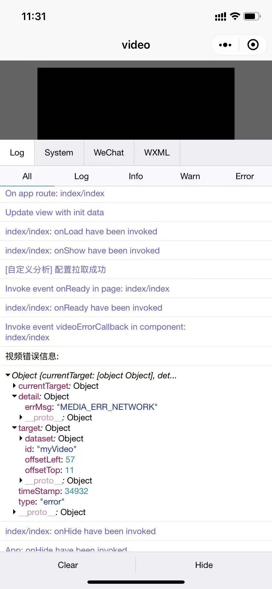Viewport: 272px width, 589px height.
Task: Collapse the target Object node
Action: pos(14,428)
